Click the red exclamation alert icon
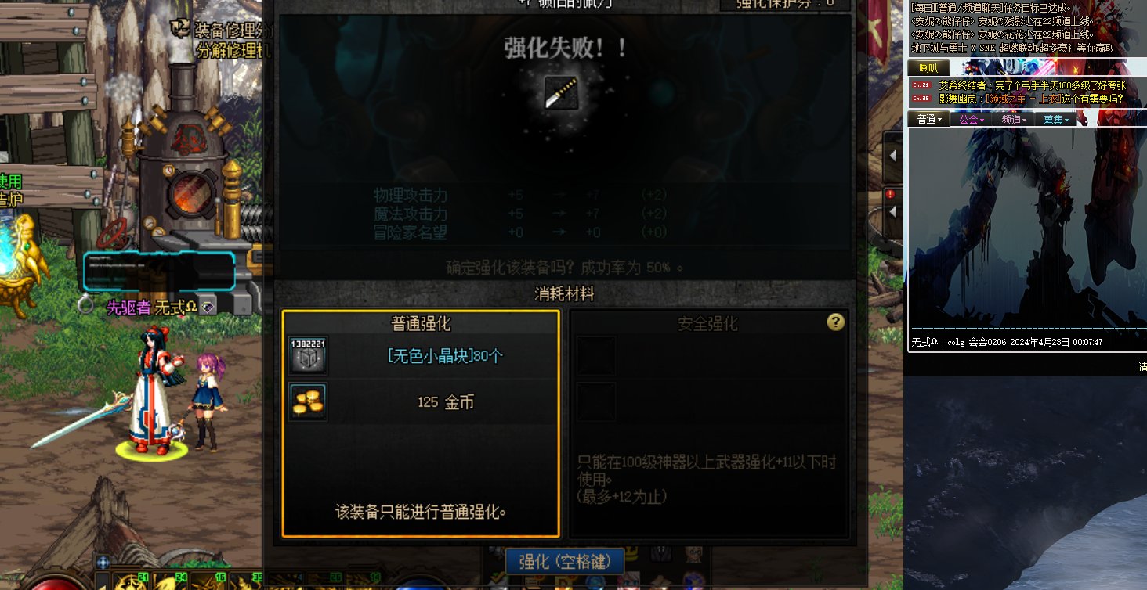The image size is (1147, 590). click(890, 193)
